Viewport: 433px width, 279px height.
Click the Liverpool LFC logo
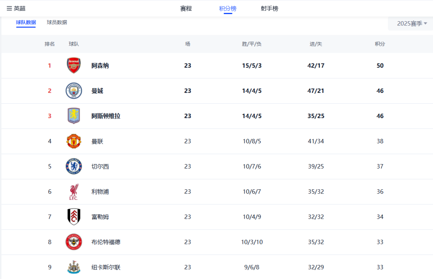pyautogui.click(x=74, y=191)
